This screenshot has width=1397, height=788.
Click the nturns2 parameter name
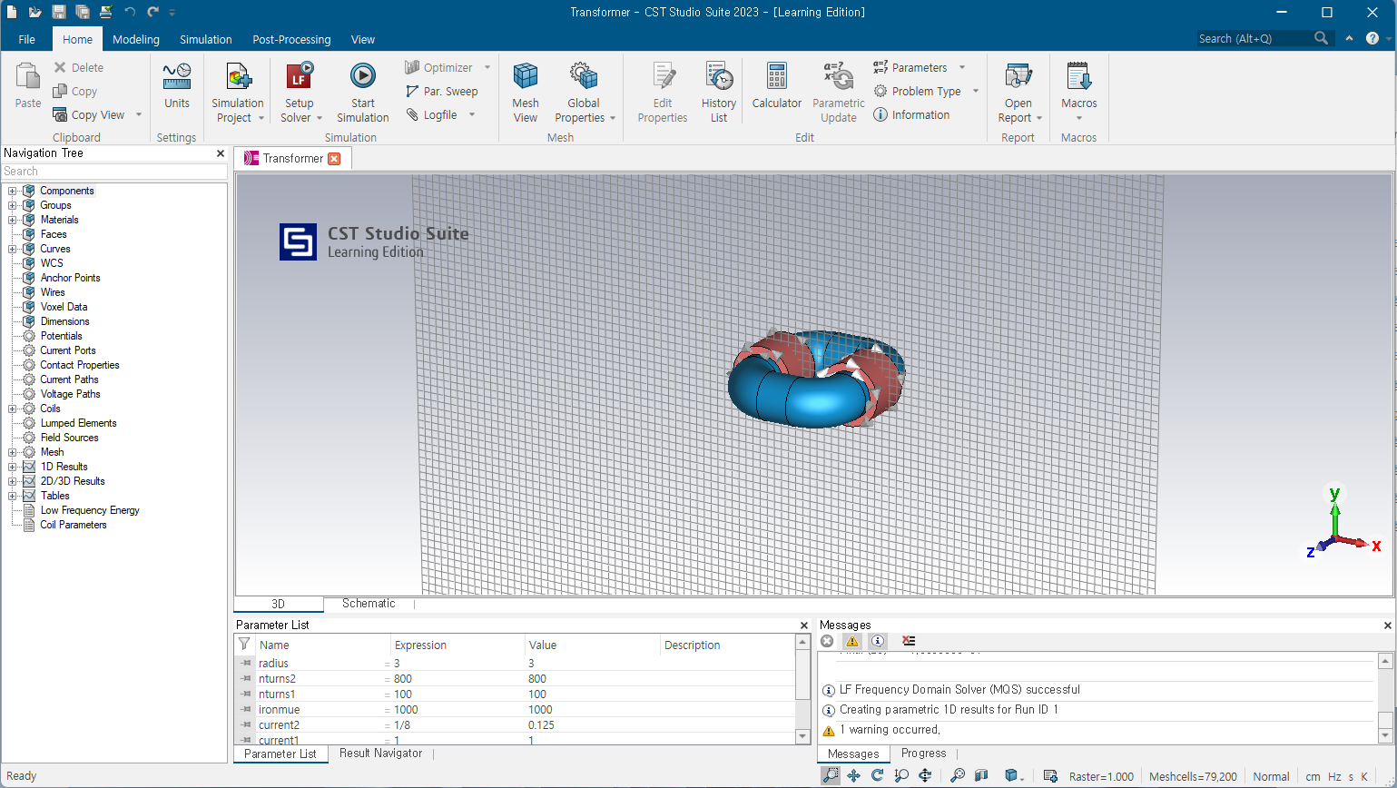click(x=277, y=679)
